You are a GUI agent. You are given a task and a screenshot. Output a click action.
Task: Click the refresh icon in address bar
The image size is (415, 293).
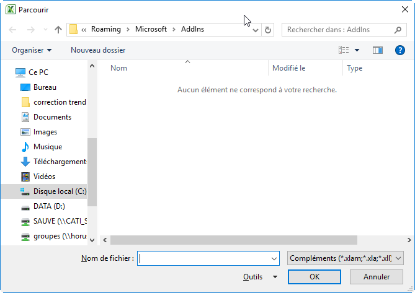point(268,29)
